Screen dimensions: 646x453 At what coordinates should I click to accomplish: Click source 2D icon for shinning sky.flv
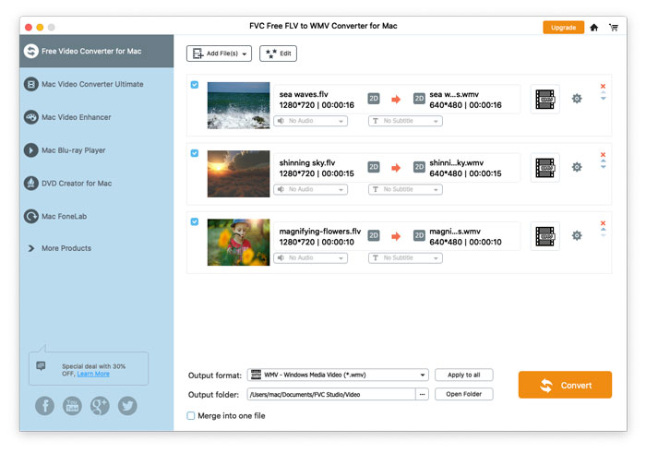(x=374, y=167)
